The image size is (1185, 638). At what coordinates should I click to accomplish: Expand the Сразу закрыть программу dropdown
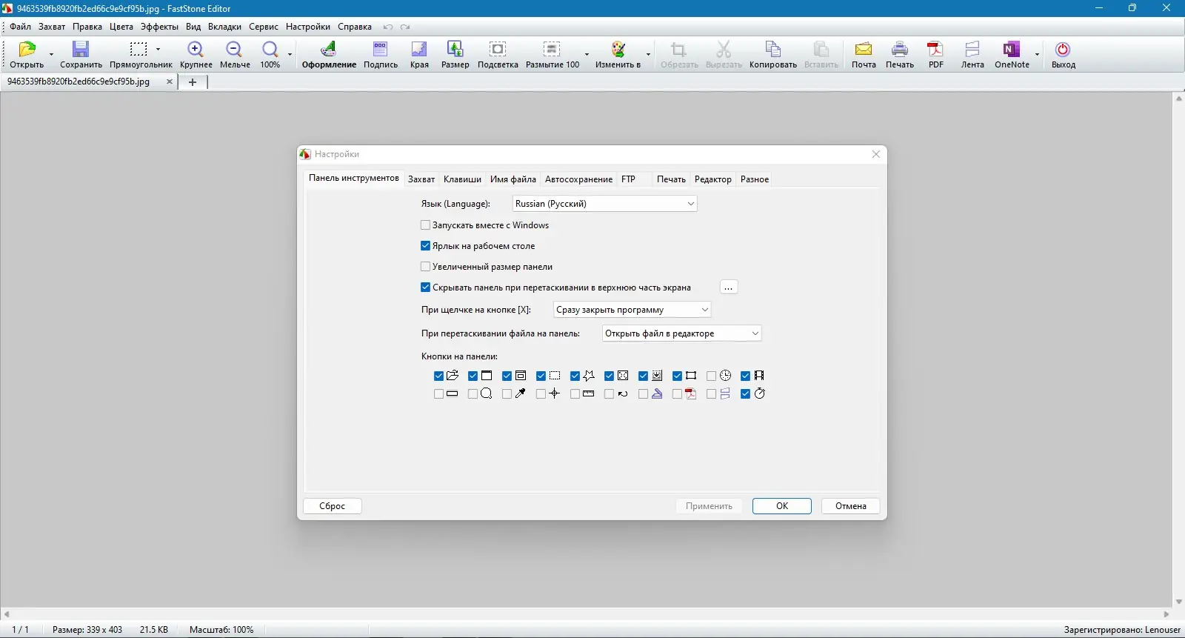[x=632, y=310]
